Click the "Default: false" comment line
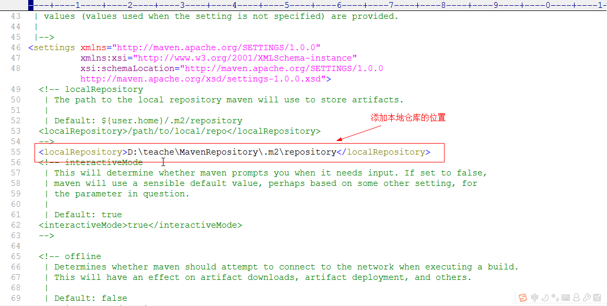Viewport: 607px width, 306px height. pyautogui.click(x=91, y=298)
